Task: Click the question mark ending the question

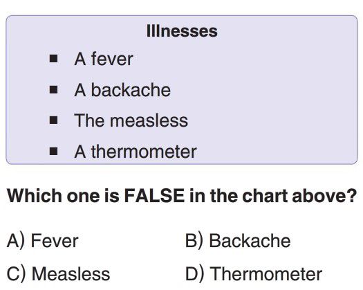Action: [x=351, y=196]
